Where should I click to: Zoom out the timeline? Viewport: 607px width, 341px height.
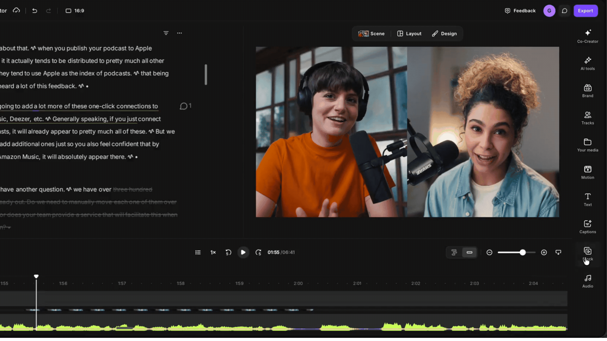(x=489, y=252)
